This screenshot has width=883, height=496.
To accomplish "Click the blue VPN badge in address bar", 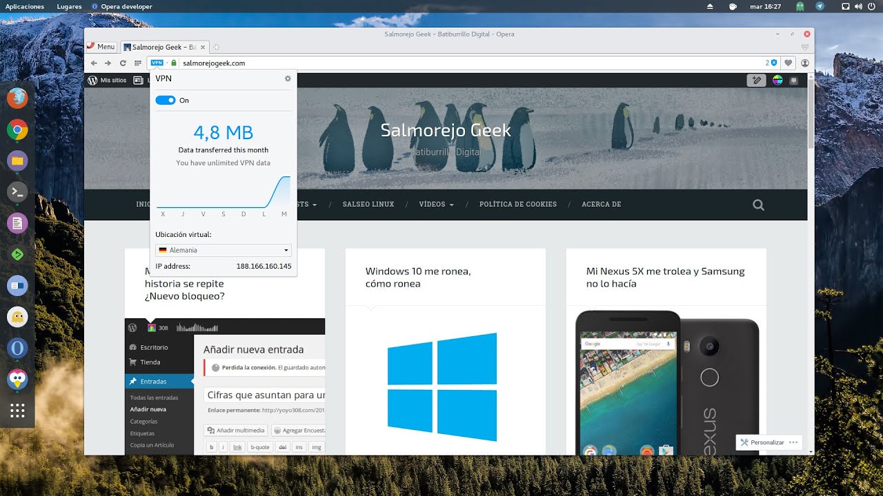I will pyautogui.click(x=157, y=63).
